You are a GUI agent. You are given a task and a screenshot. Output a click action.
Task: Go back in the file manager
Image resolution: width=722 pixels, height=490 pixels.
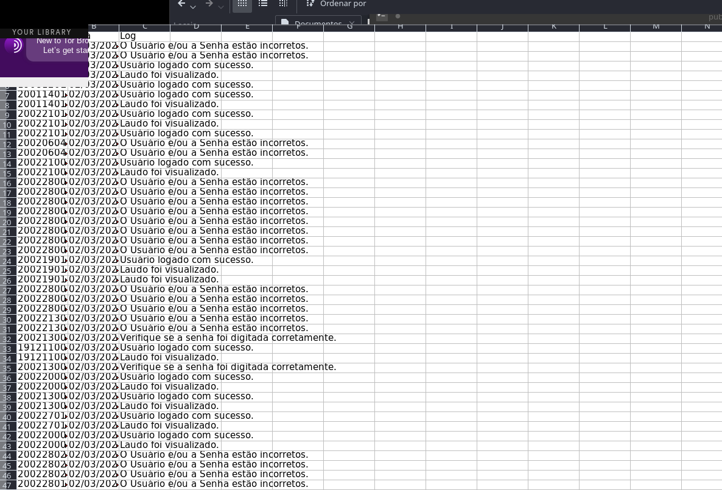pos(181,4)
